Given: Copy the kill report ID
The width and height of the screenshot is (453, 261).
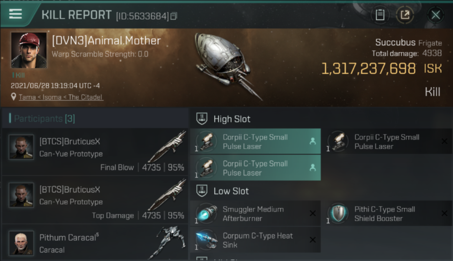Looking at the screenshot, I should pyautogui.click(x=174, y=16).
